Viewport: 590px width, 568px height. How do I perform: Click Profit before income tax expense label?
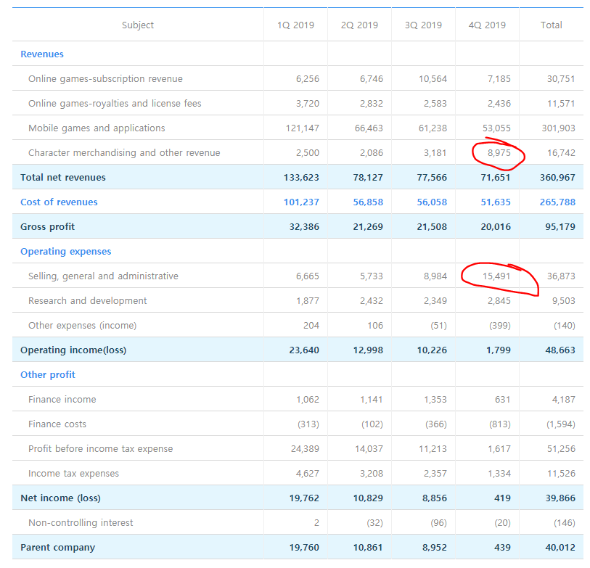click(x=100, y=449)
